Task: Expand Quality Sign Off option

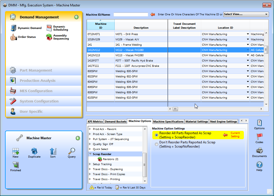Action: pos(90,144)
